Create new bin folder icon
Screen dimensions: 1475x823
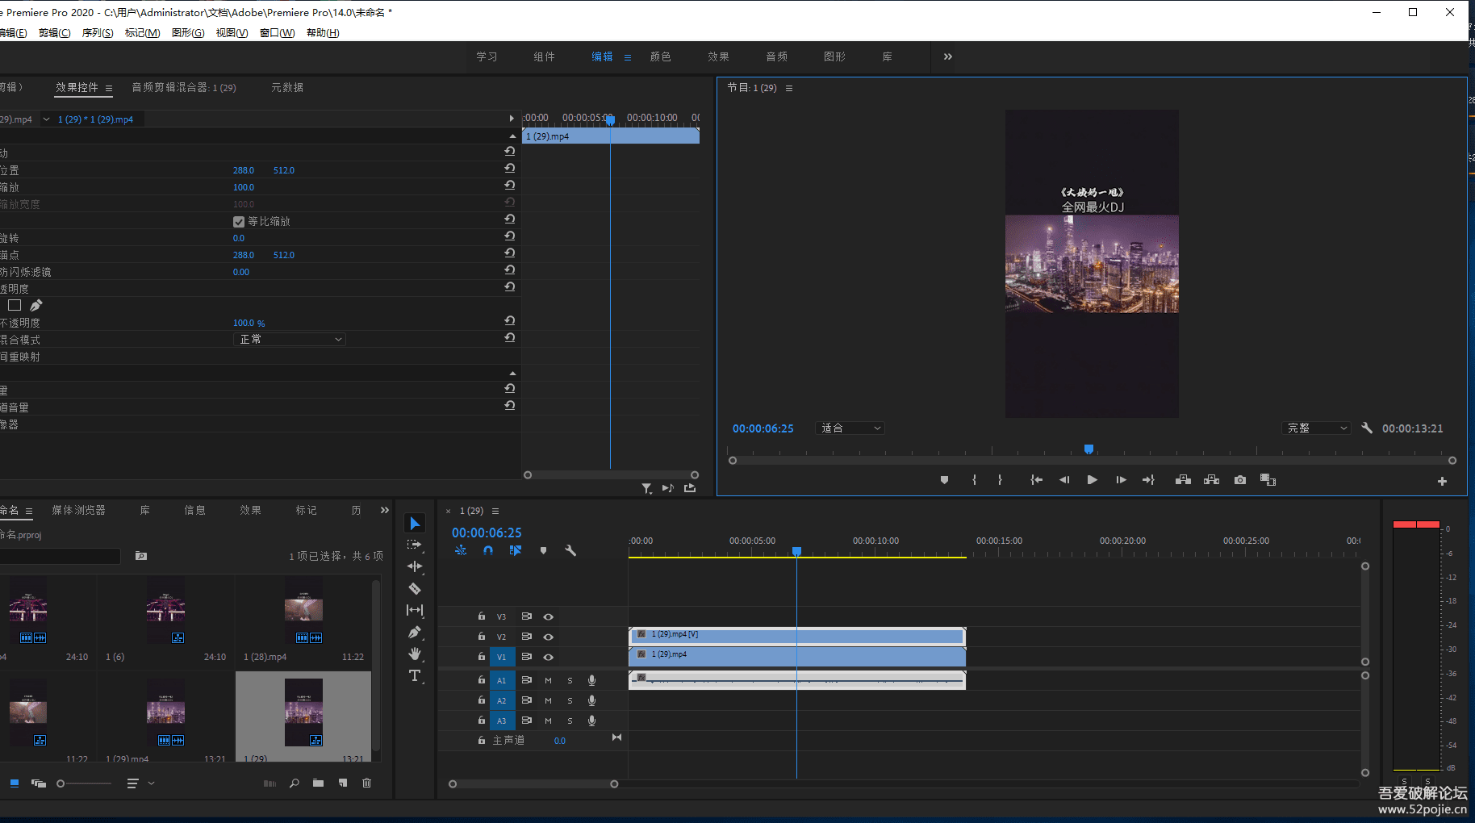(318, 783)
